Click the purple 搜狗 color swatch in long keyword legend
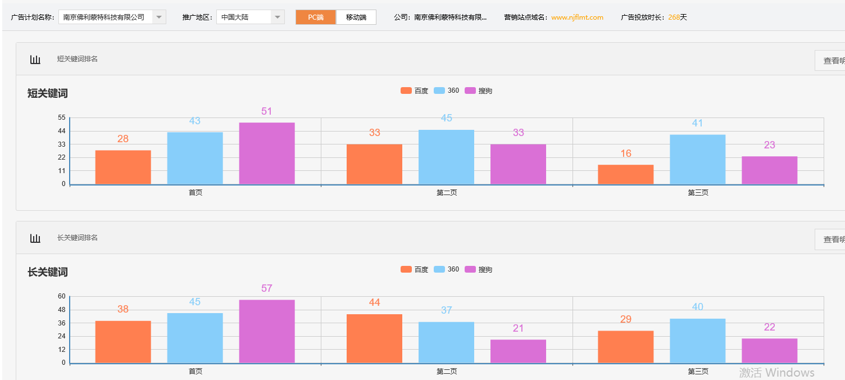The width and height of the screenshot is (845, 380). click(x=472, y=269)
